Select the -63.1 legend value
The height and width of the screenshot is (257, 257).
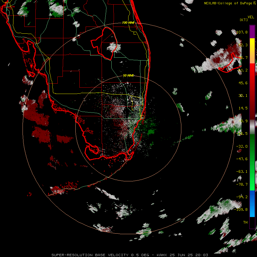pyautogui.click(x=242, y=172)
